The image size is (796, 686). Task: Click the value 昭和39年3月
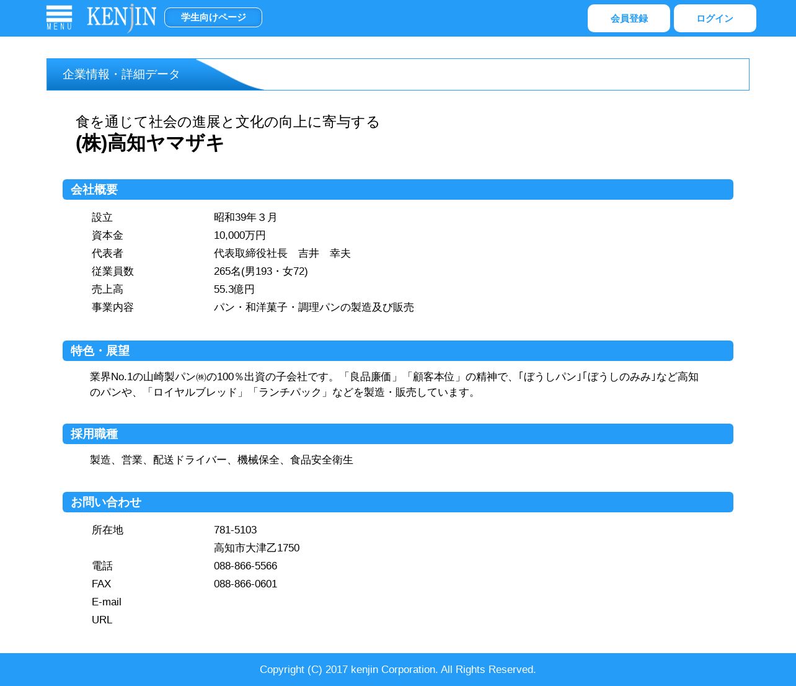(x=245, y=218)
